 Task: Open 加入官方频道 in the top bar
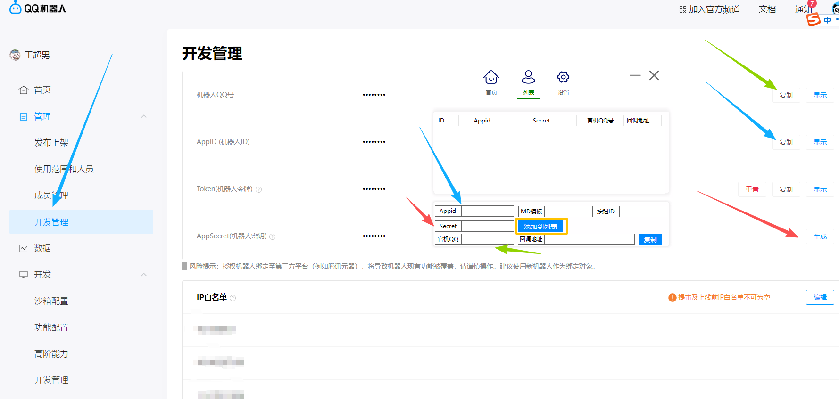point(709,9)
